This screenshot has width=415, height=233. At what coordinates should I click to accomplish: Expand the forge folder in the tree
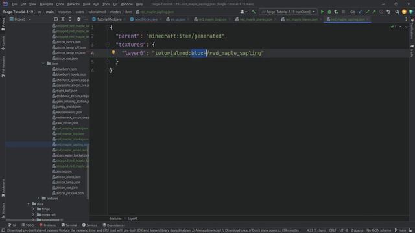tap(33, 209)
